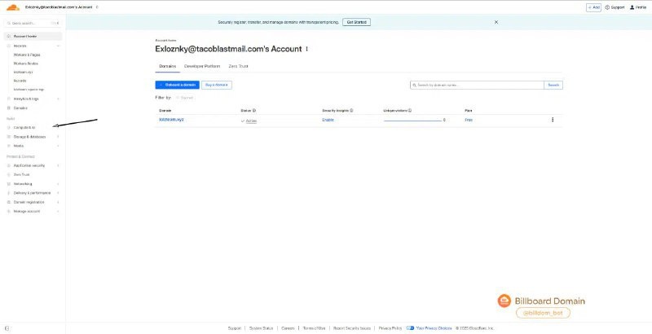The width and height of the screenshot is (652, 334).
Task: Expand Networking in the sidebar
Action: (33, 183)
